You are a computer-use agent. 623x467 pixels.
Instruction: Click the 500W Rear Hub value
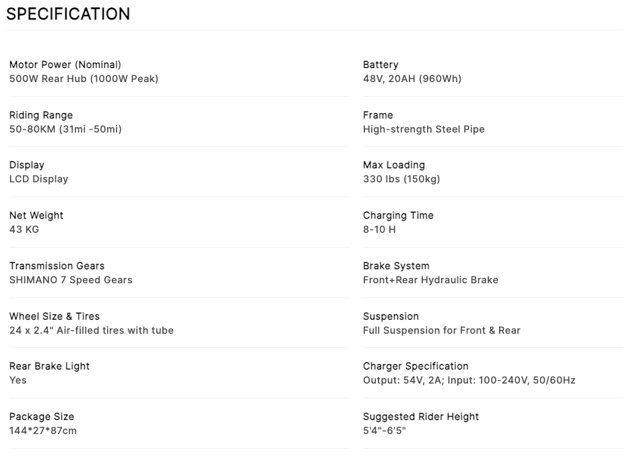84,79
